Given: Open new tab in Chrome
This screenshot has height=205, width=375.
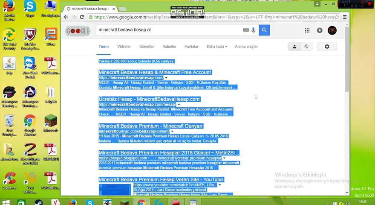Looking at the screenshot, I should 122,9.
